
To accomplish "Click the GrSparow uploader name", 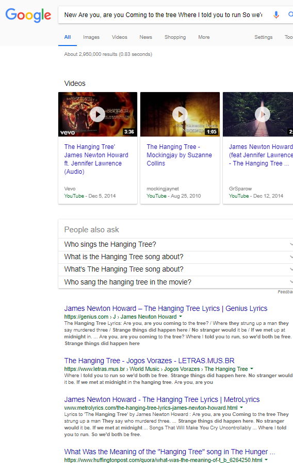I will 240,189.
